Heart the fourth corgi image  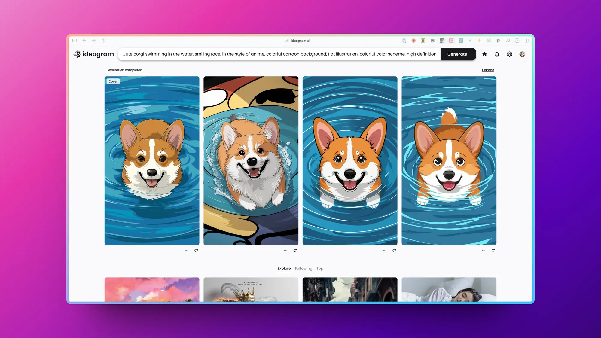point(493,251)
